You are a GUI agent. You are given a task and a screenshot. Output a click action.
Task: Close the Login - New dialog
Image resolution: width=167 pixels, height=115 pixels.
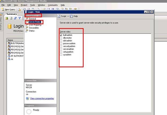coord(152,12)
